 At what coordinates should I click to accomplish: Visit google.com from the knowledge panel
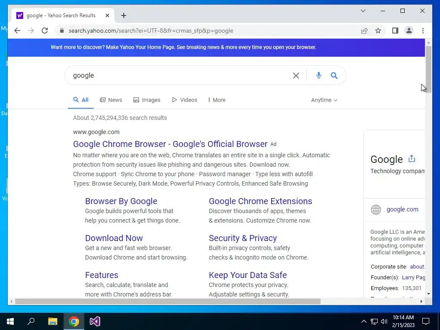[x=402, y=209]
